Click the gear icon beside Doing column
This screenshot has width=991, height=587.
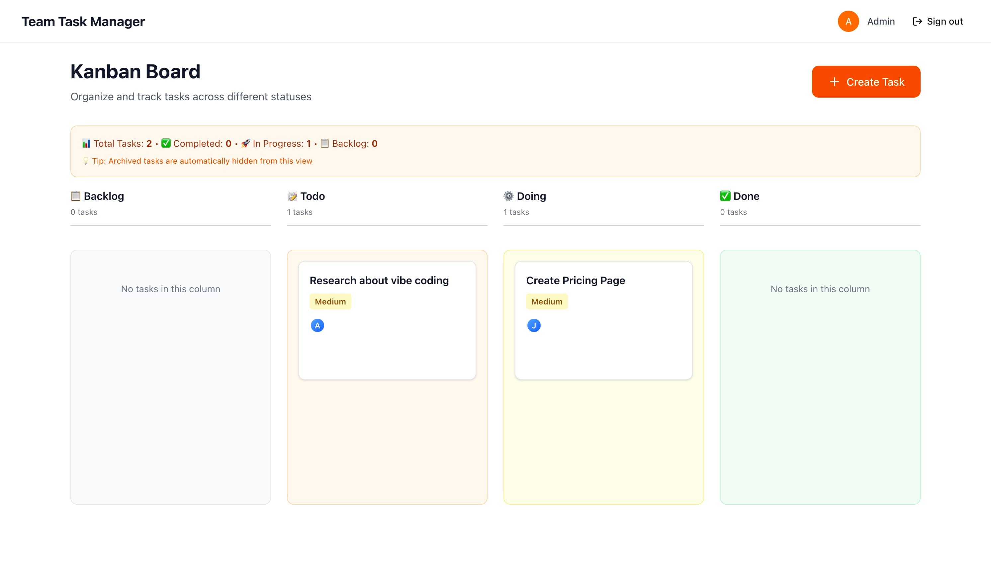coord(508,196)
